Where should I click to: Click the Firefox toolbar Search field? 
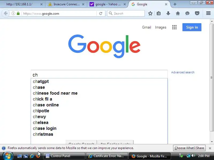click(x=126, y=13)
